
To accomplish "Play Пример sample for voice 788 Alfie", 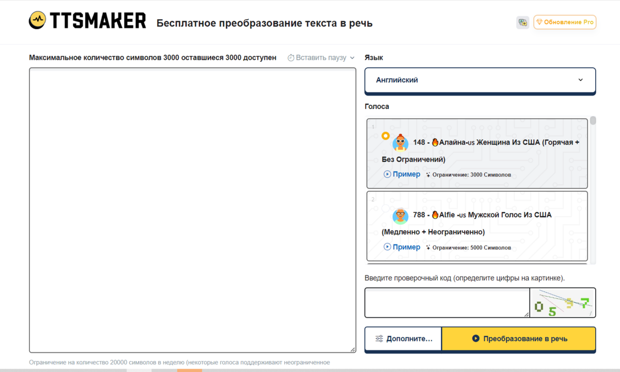I will click(x=402, y=247).
